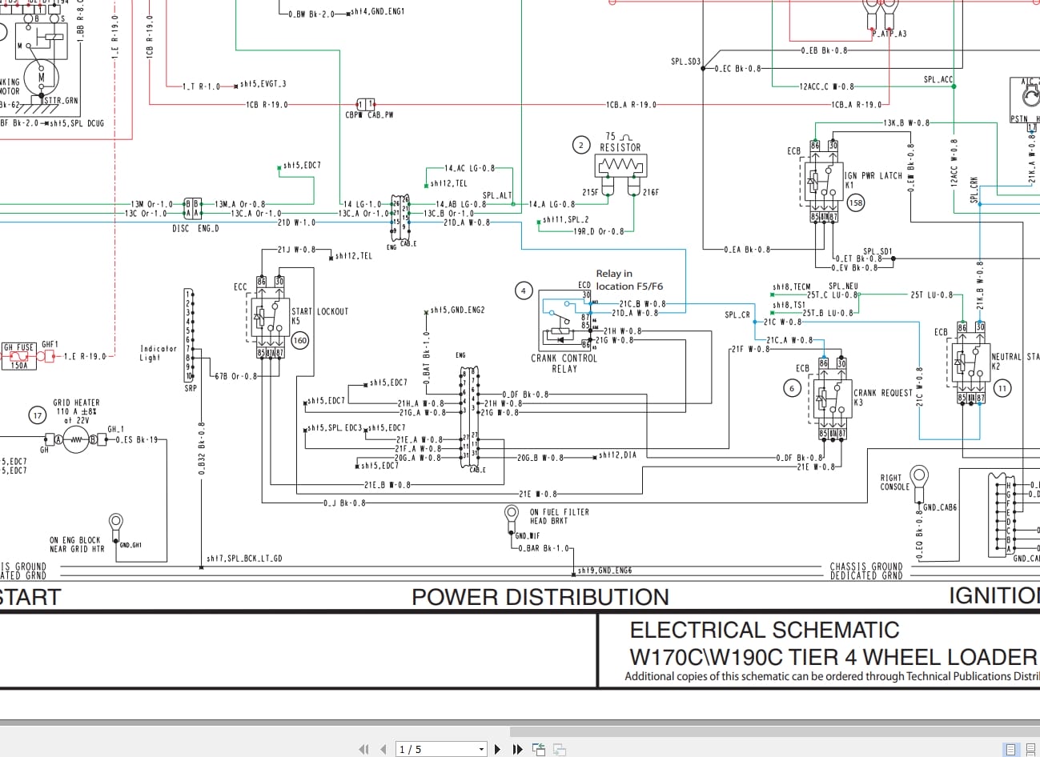
Task: Open the page number dropdown
Action: coord(481,749)
